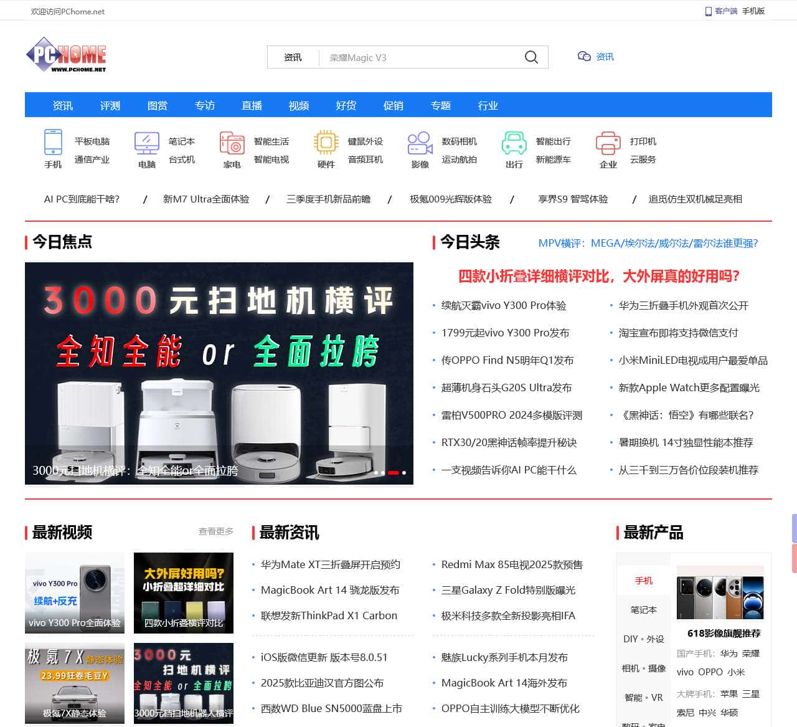Open the AI PC到底能干啥? link

pyautogui.click(x=82, y=199)
